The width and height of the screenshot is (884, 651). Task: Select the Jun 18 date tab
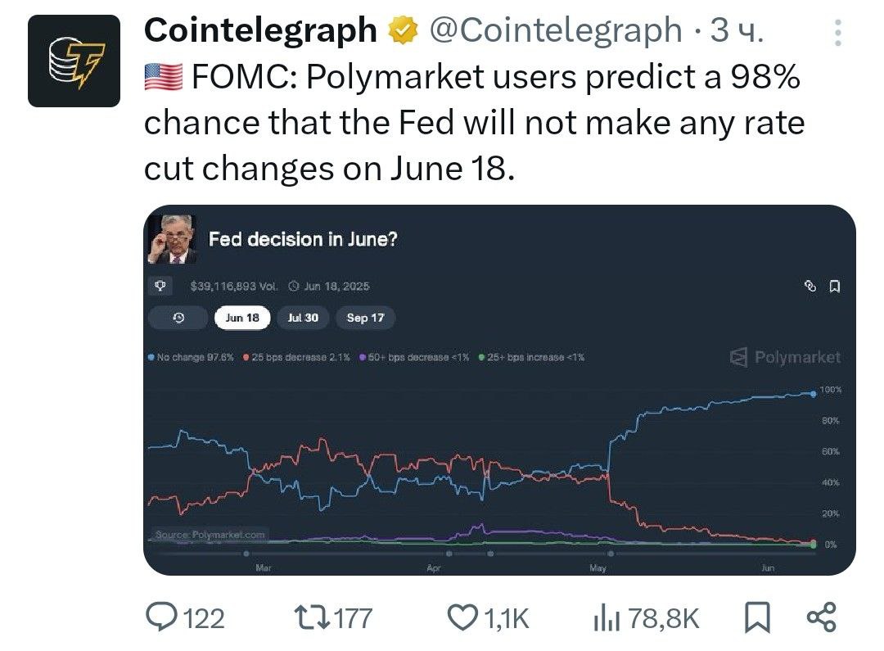pyautogui.click(x=242, y=318)
